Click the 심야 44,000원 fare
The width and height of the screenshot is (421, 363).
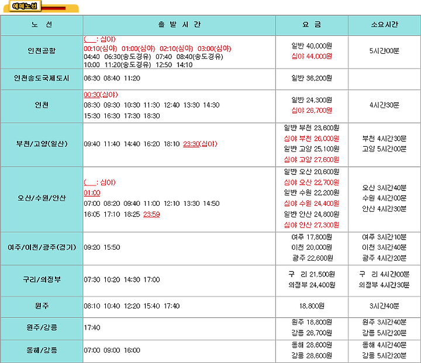312,56
